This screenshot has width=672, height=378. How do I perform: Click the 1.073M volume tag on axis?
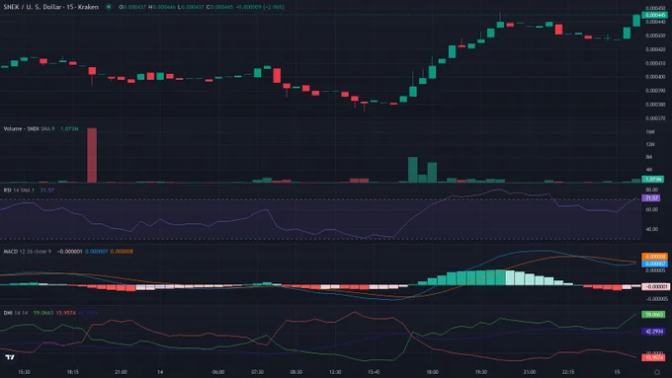tap(652, 180)
